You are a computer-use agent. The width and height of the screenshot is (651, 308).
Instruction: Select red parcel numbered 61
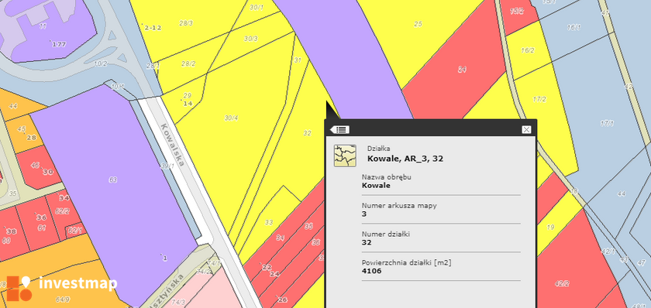42,228
